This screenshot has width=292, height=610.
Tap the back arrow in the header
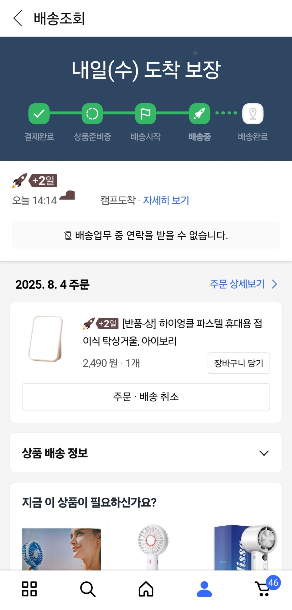tap(18, 18)
